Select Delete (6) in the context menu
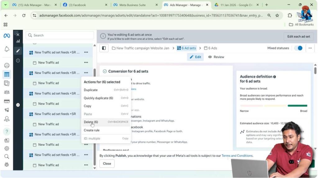Image resolution: width=318 pixels, height=178 pixels. click(x=91, y=122)
